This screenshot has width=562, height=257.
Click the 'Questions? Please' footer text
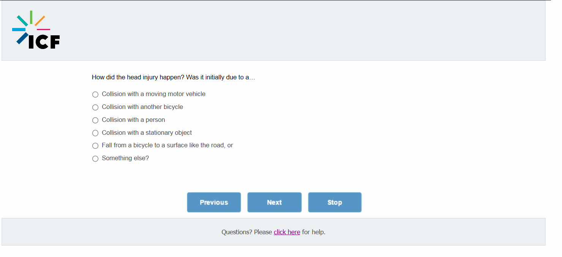[247, 232]
